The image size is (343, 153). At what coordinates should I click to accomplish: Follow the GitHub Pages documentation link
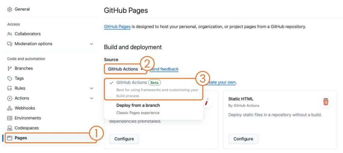pos(117,27)
